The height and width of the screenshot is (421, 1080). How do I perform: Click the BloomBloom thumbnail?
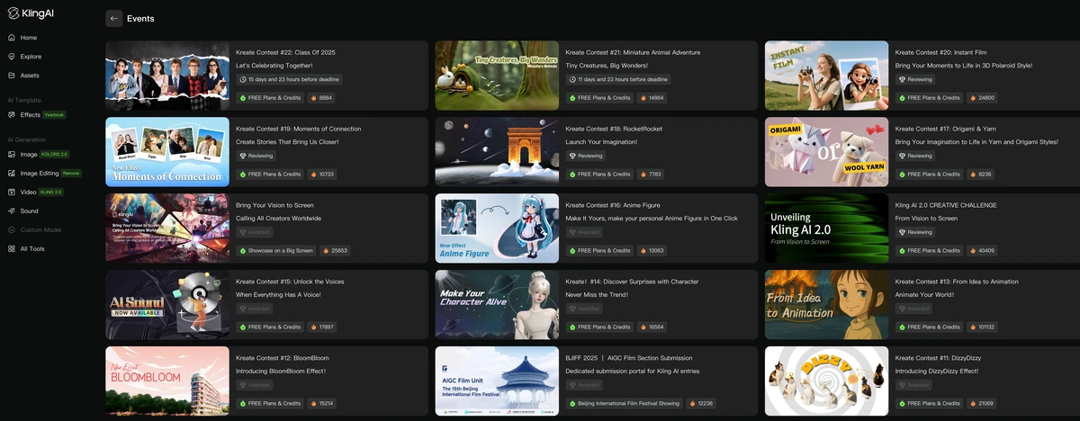coord(167,381)
